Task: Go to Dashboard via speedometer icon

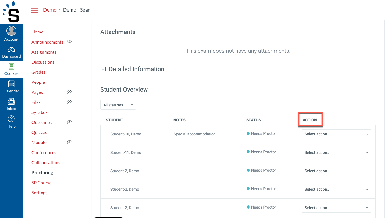Action: click(x=11, y=50)
